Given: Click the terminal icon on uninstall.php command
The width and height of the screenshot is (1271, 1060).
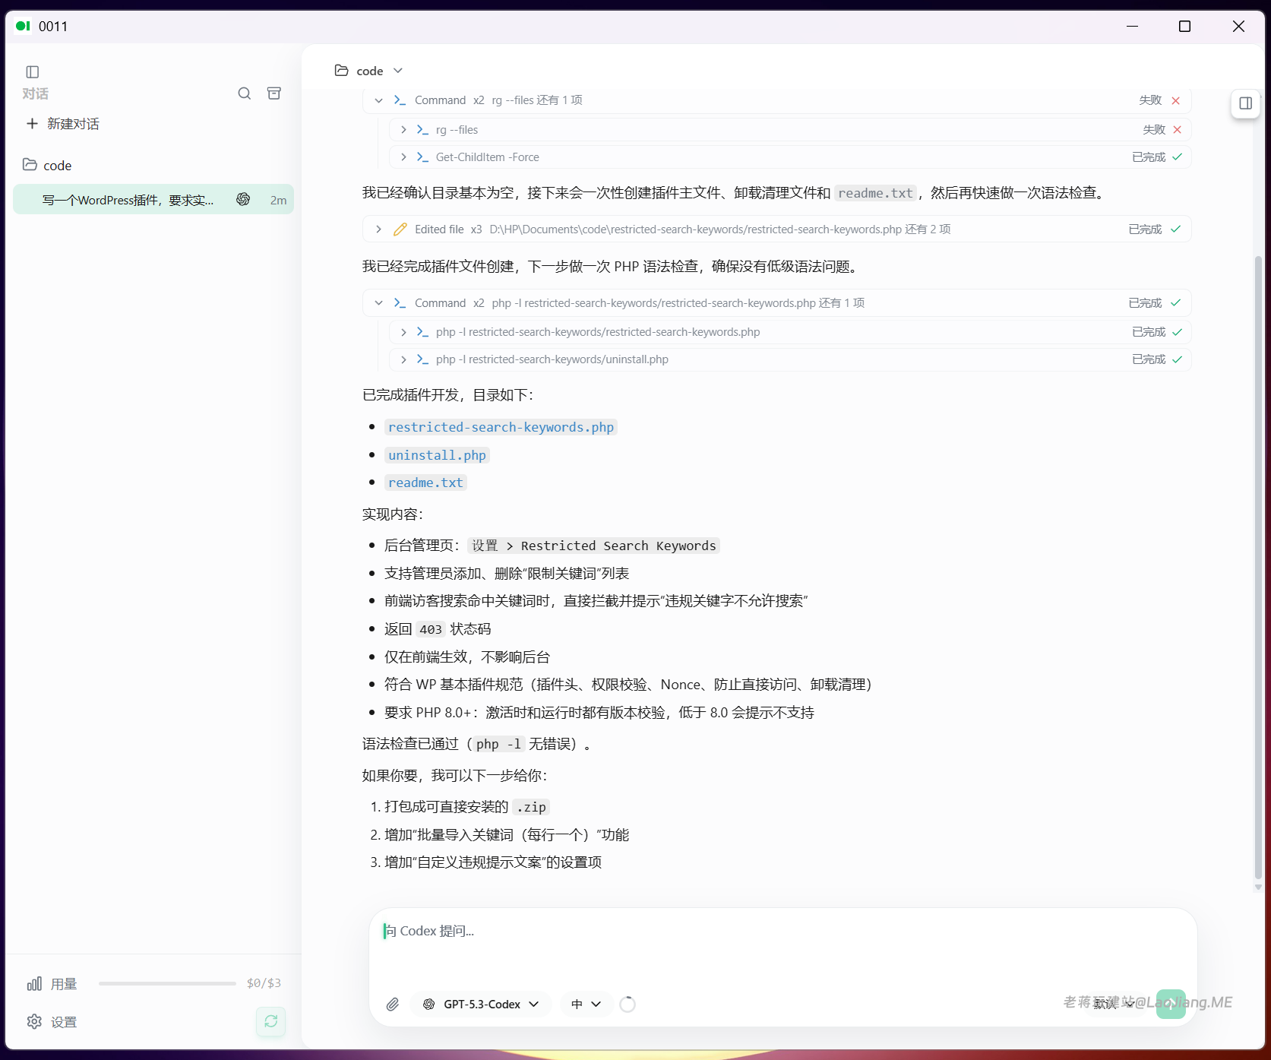Looking at the screenshot, I should click(x=422, y=359).
